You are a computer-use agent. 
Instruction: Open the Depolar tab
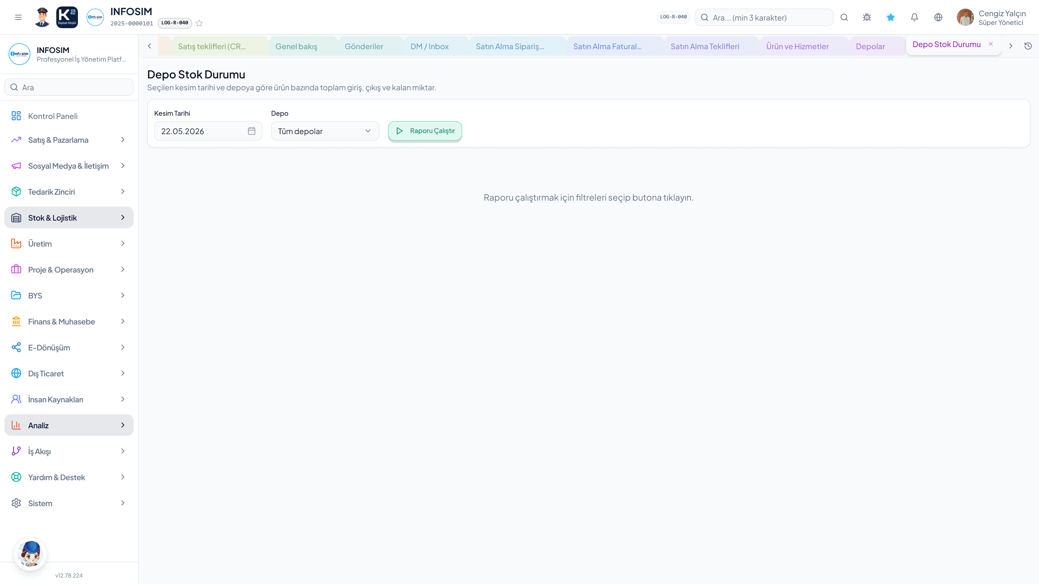coord(877,46)
